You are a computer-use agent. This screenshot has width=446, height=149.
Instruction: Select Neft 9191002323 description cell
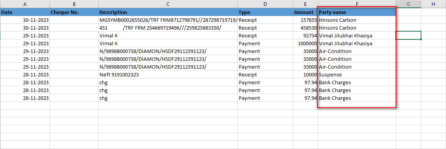coord(168,74)
